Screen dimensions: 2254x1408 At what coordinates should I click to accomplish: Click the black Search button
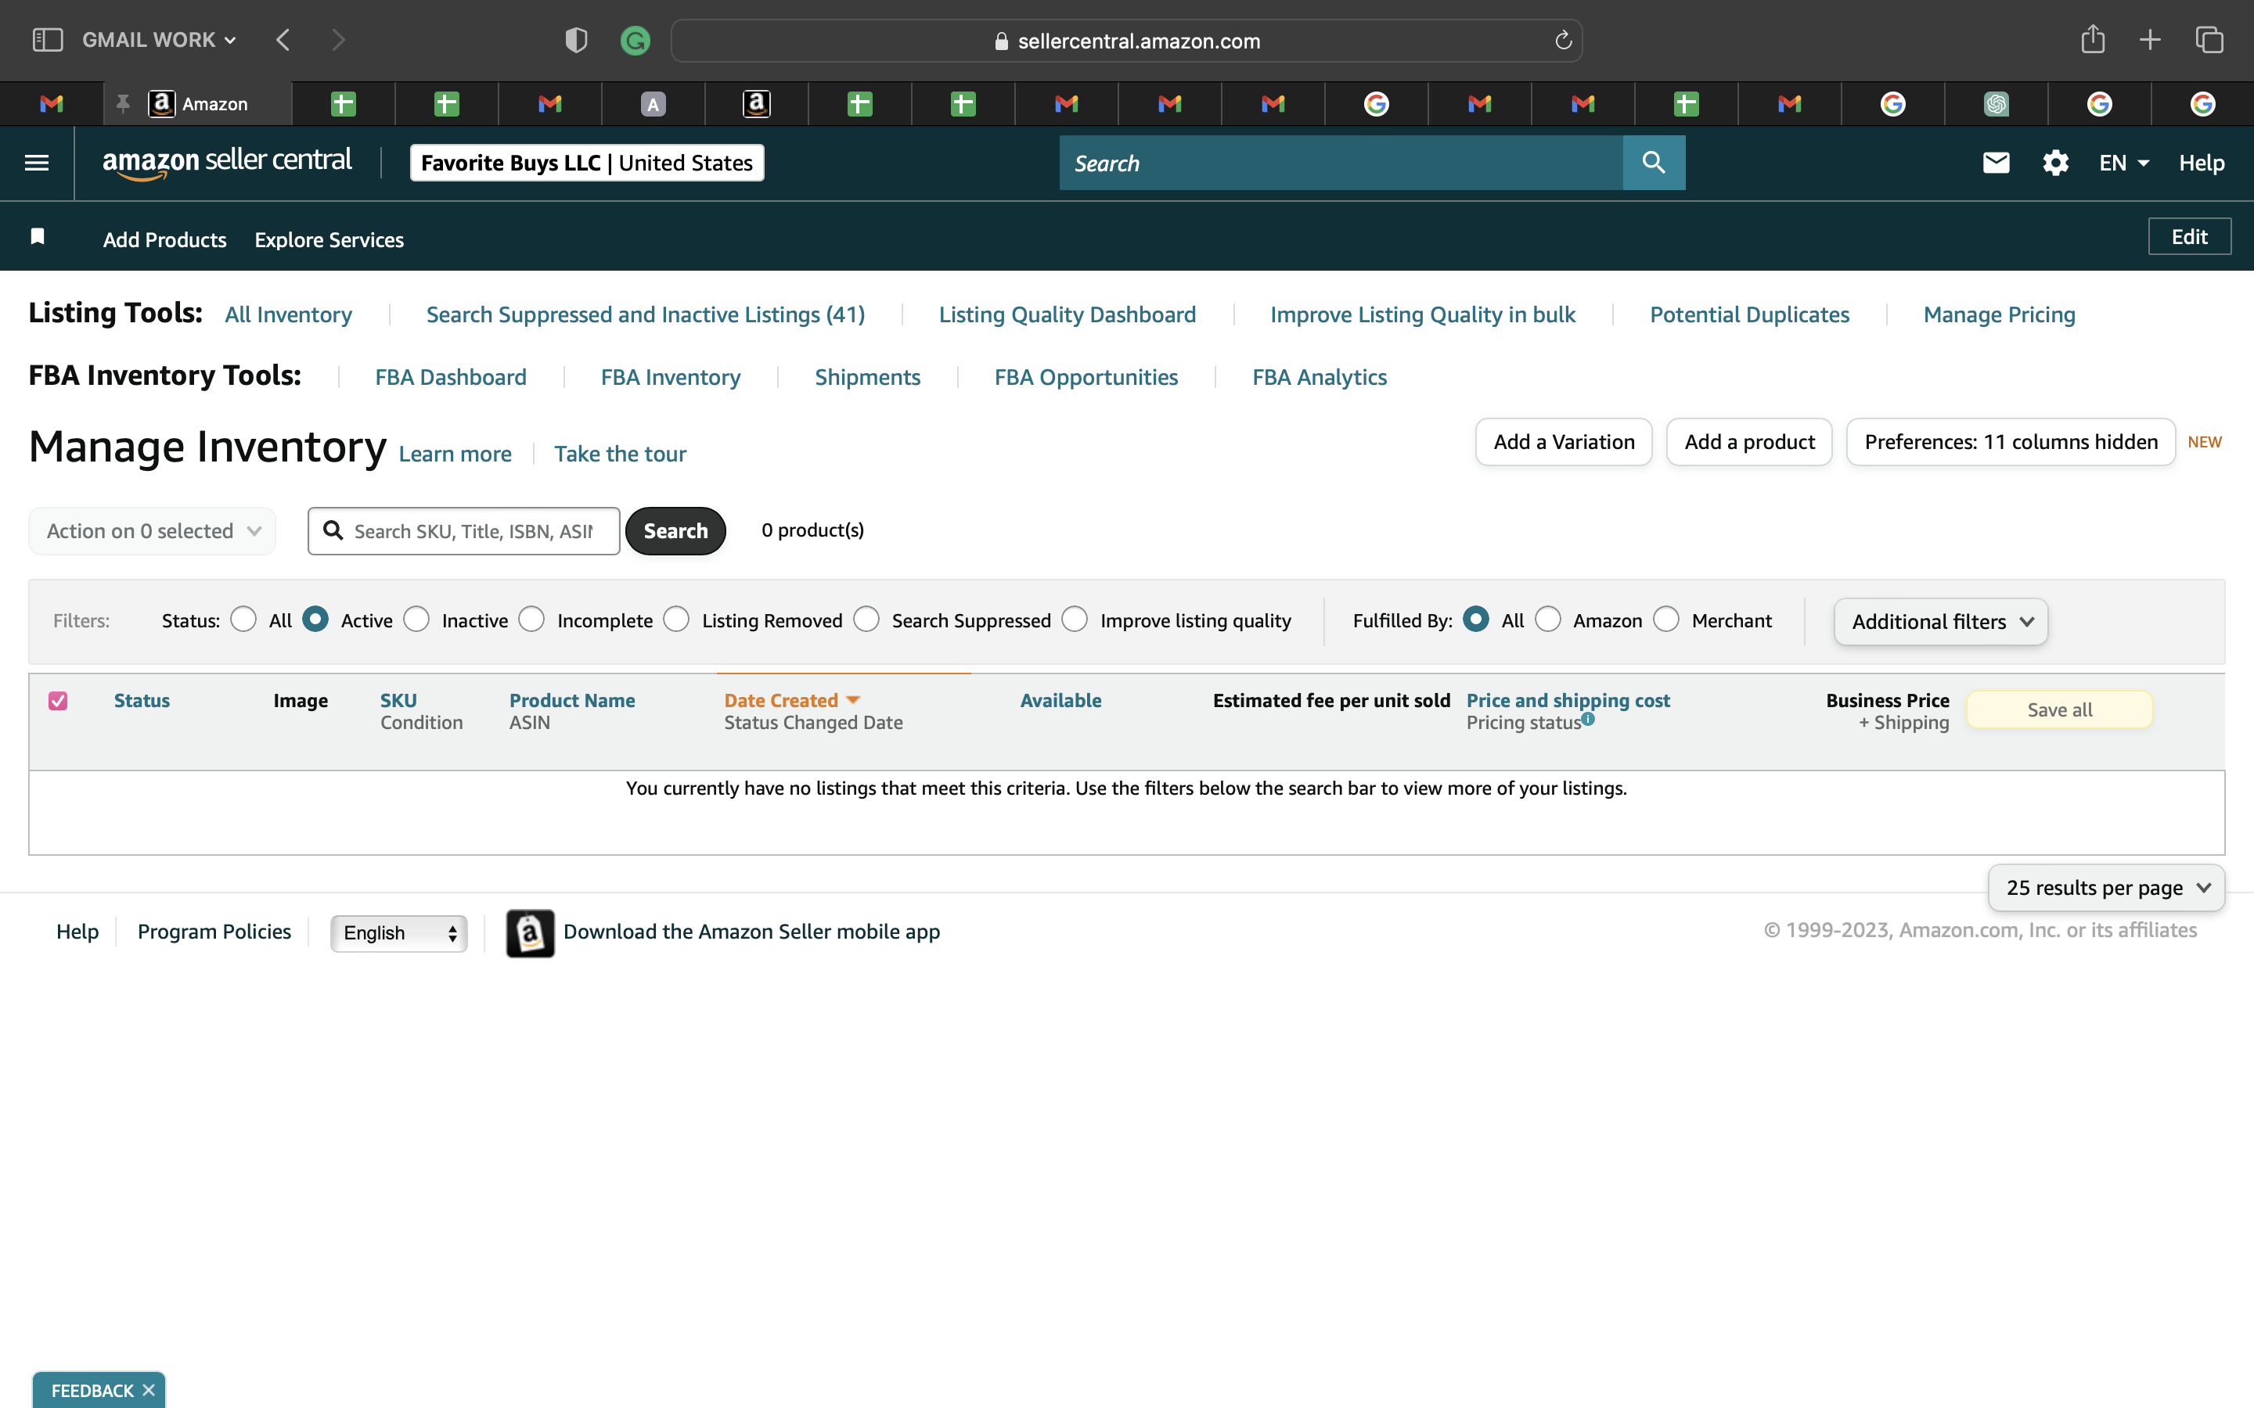675,531
